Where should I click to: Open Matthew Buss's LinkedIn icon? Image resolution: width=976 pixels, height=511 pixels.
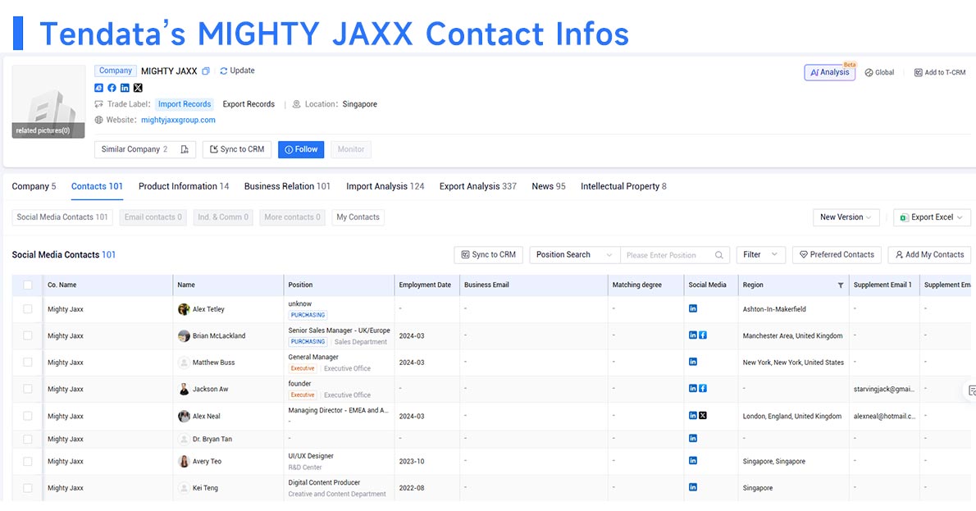693,362
